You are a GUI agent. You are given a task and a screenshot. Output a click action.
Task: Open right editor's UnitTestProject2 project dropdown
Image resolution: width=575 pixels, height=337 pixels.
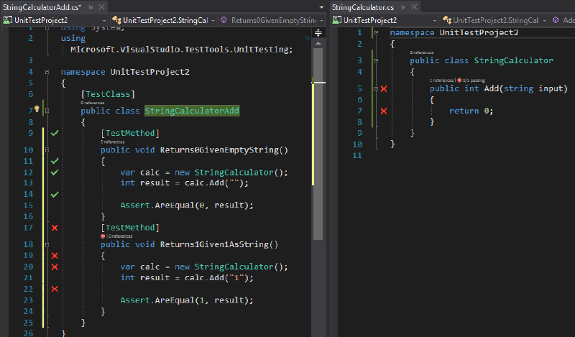385,20
